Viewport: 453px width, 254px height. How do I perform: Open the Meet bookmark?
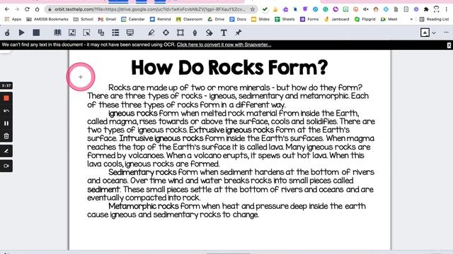click(x=389, y=19)
